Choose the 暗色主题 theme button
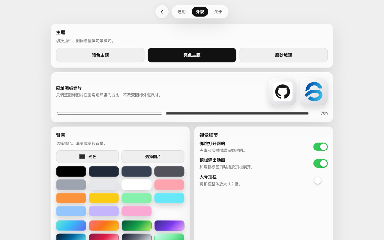This screenshot has height=240, width=384. [x=100, y=55]
